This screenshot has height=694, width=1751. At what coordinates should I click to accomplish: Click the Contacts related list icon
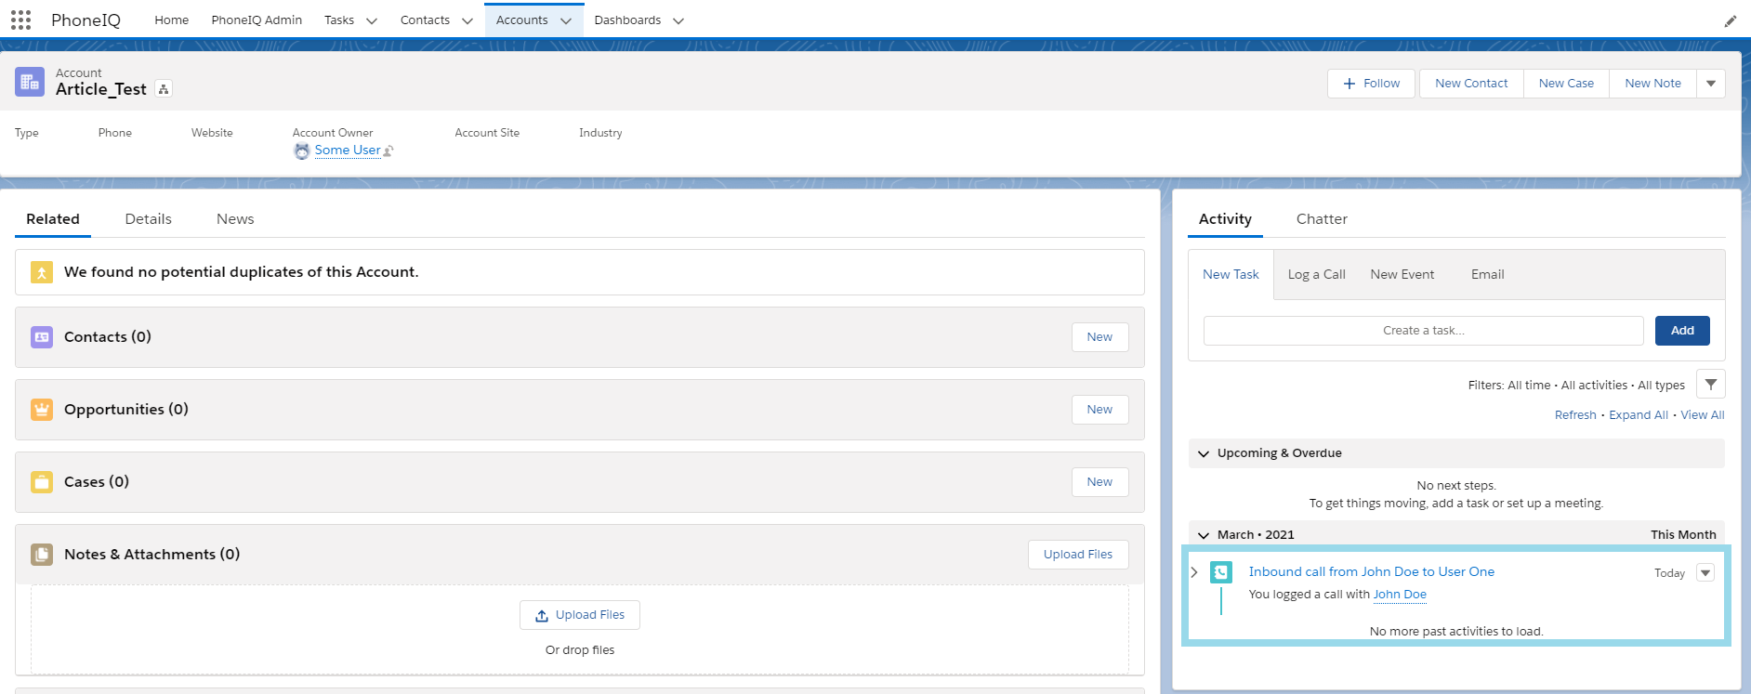coord(42,337)
